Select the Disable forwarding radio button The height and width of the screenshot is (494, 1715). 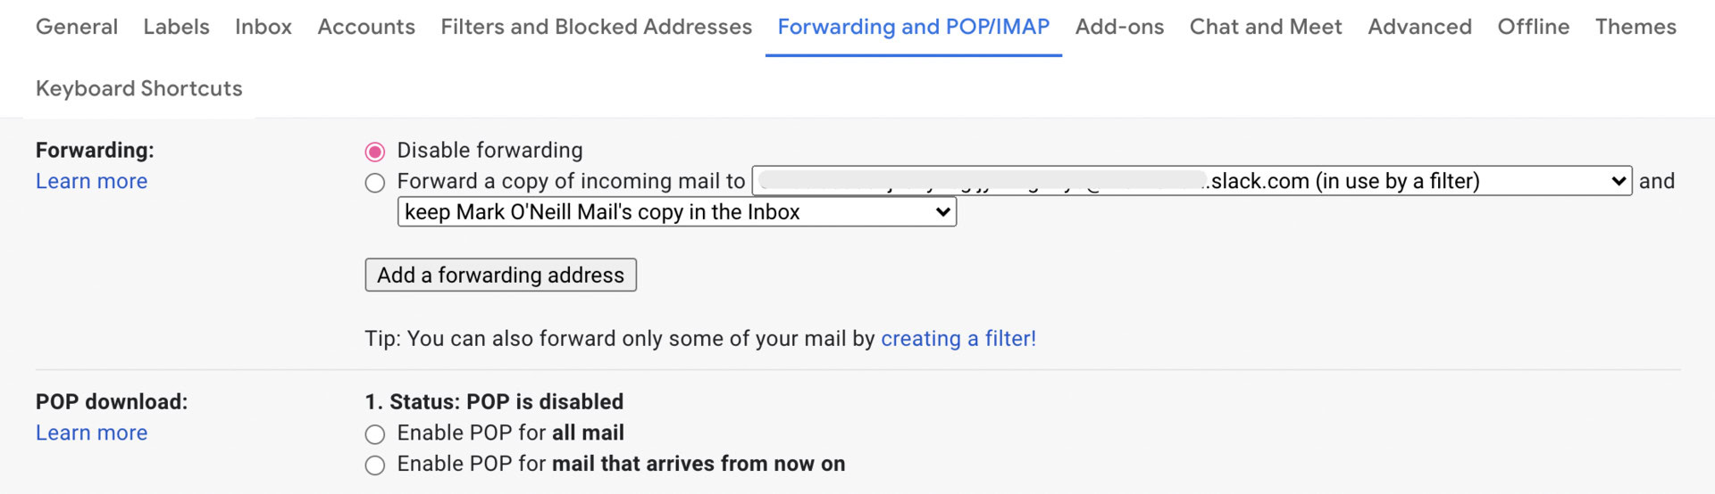[x=375, y=152]
